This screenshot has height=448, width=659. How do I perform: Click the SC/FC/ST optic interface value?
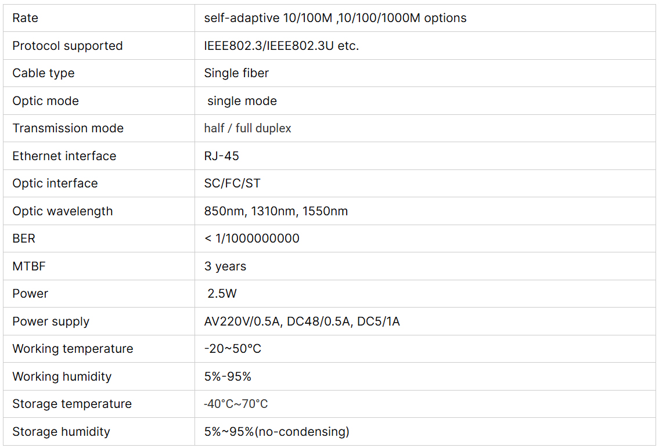(232, 183)
